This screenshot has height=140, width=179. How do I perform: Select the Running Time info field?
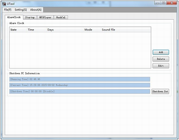point(80,79)
